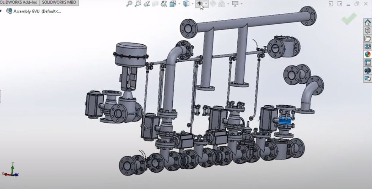Open the SOLIDWORKS Add-Ins tab
The image size is (372, 189).
(x=19, y=2)
